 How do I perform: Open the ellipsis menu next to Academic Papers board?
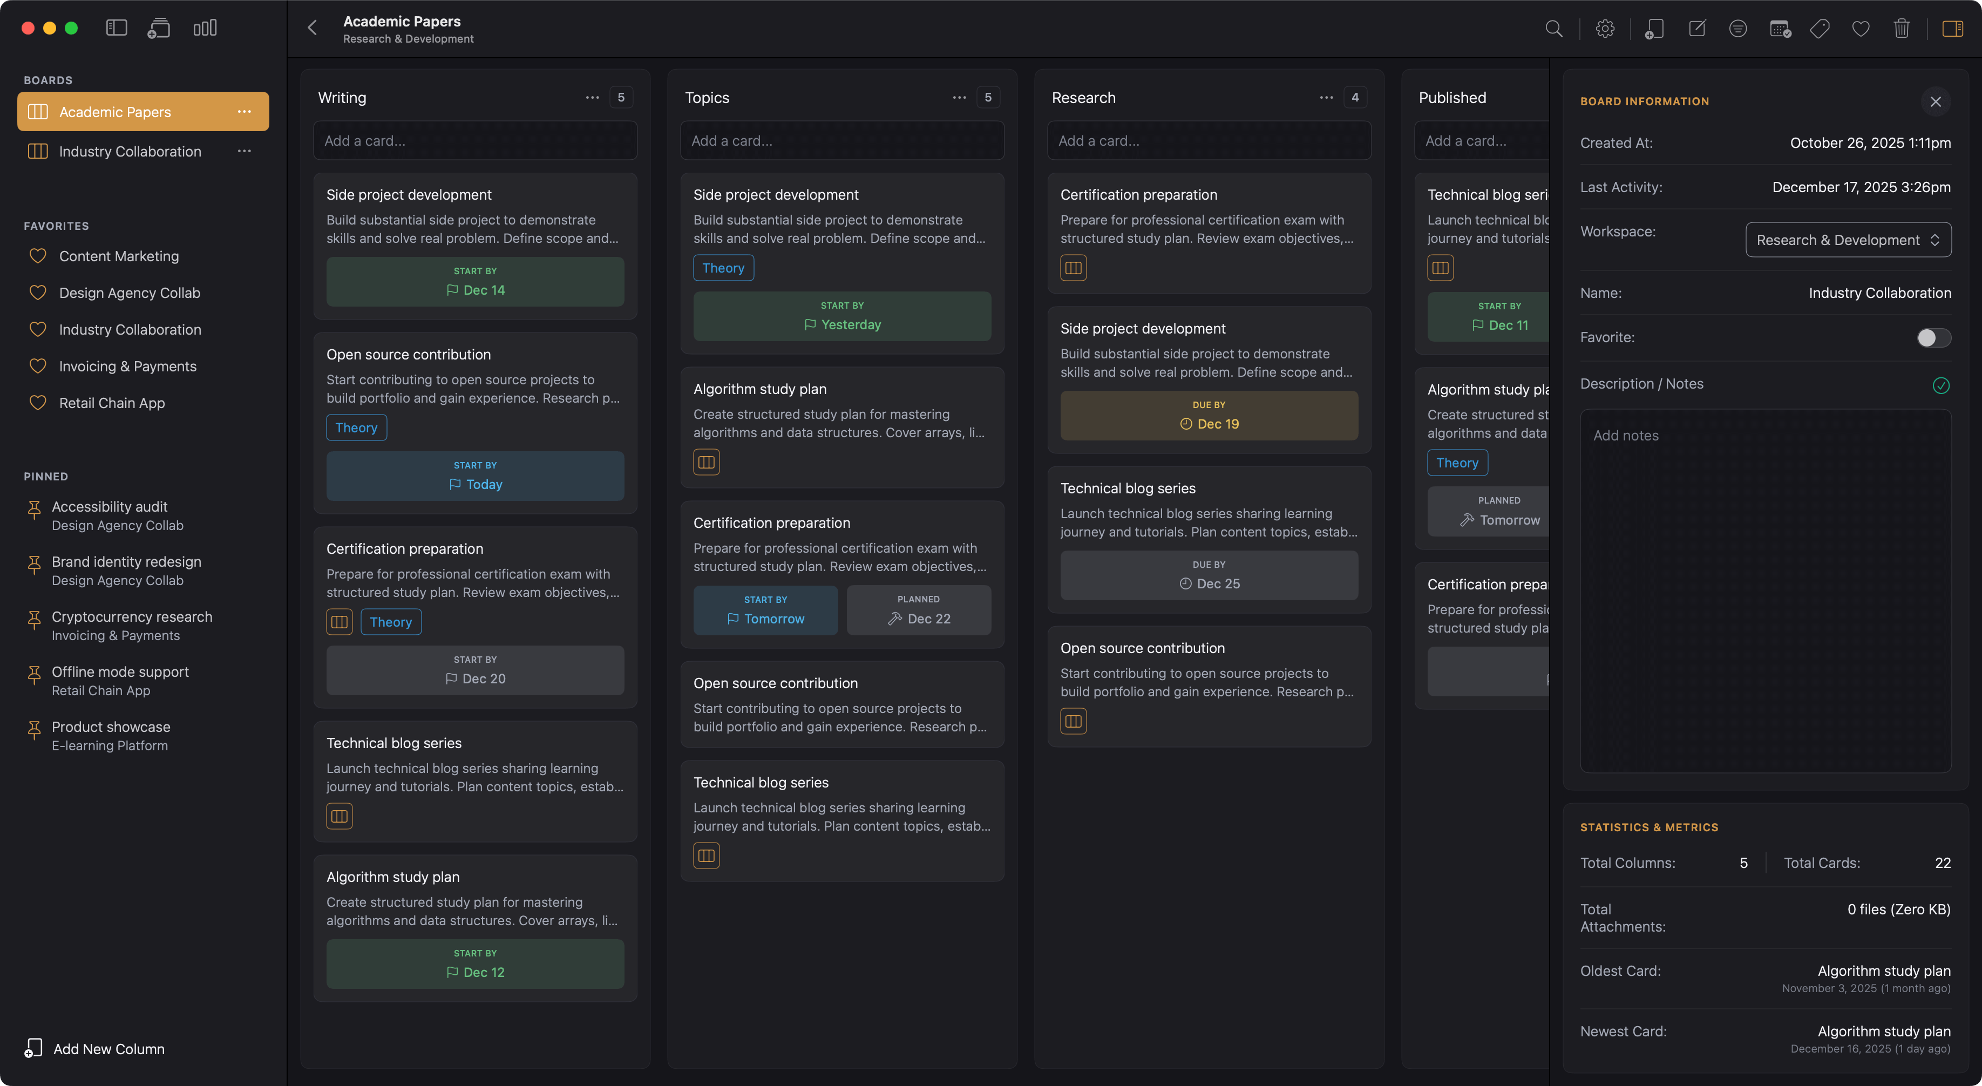tap(245, 112)
